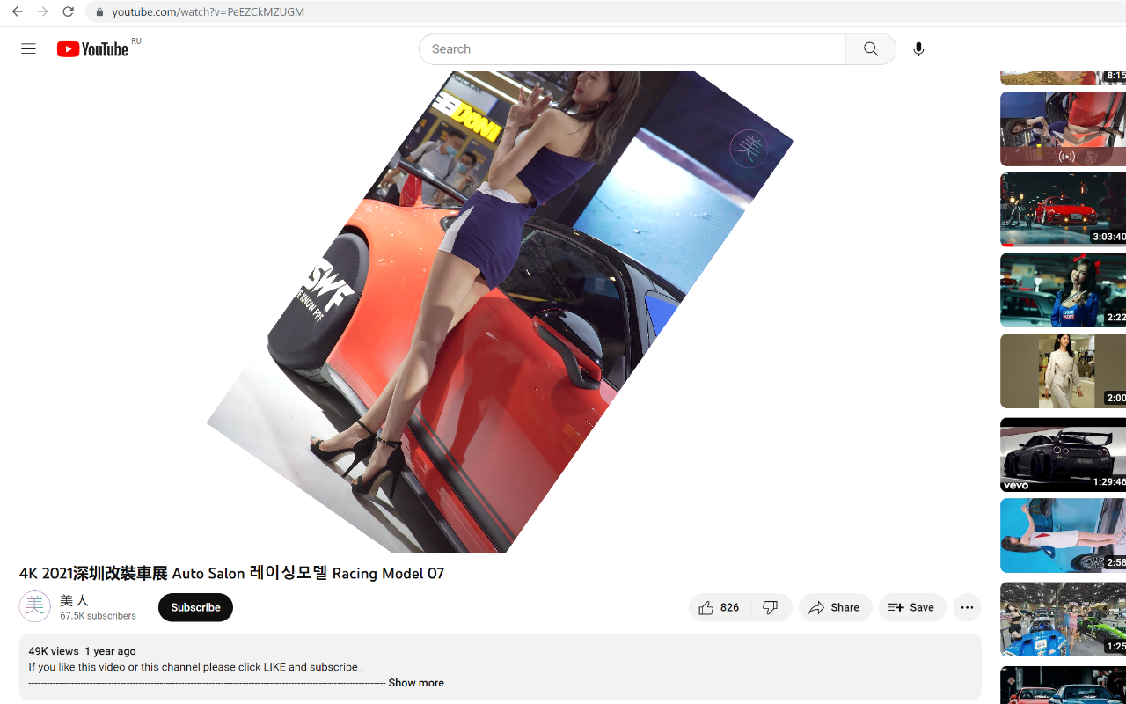Select the browser address bar URL

point(208,12)
